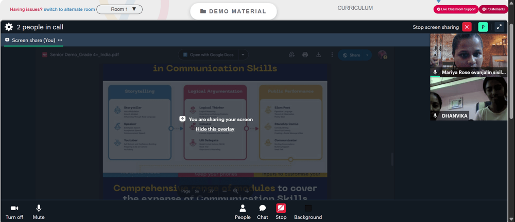Click the print icon in viewer
The height and width of the screenshot is (222, 515).
[305, 55]
